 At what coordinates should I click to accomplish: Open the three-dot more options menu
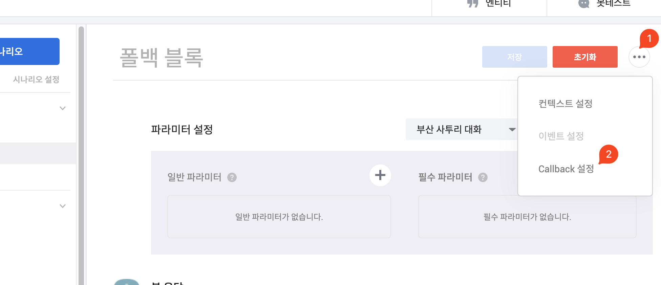pyautogui.click(x=639, y=57)
